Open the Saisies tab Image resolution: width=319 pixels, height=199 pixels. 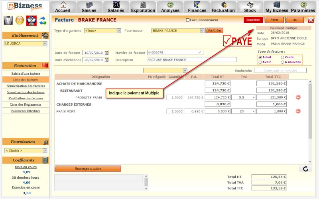coord(89,7)
